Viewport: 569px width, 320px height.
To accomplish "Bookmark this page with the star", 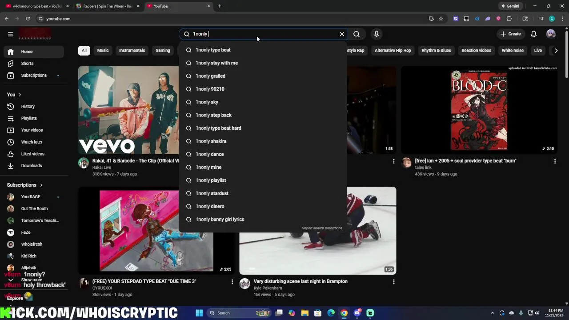I will (441, 19).
